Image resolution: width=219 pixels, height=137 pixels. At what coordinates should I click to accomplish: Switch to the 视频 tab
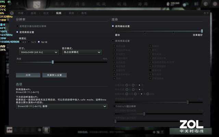tap(59, 13)
